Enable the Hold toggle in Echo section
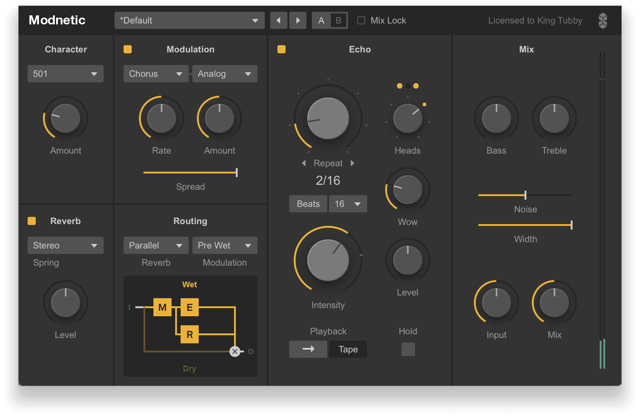 [x=408, y=349]
